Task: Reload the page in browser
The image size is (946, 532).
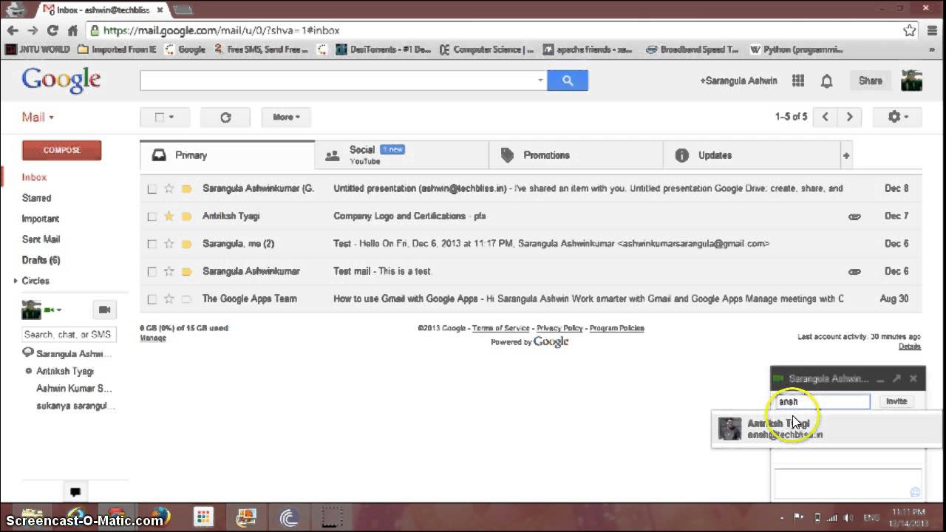Action: pyautogui.click(x=52, y=30)
